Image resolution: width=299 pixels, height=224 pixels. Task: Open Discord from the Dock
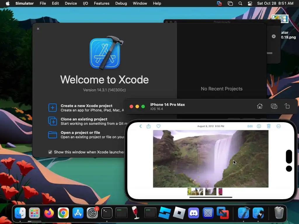(x=194, y=213)
